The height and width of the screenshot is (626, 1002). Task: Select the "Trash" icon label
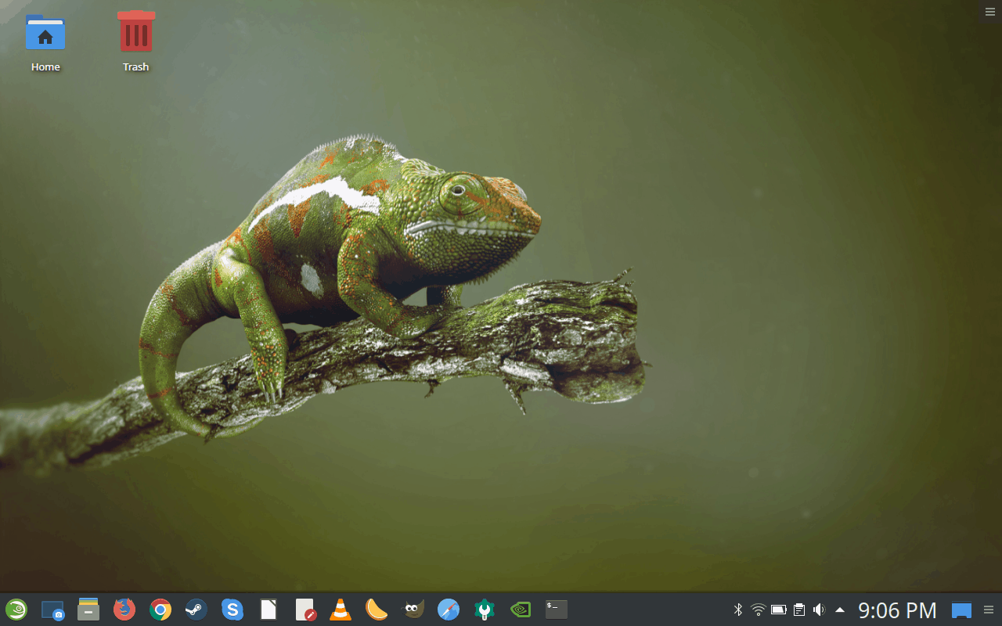pos(135,67)
